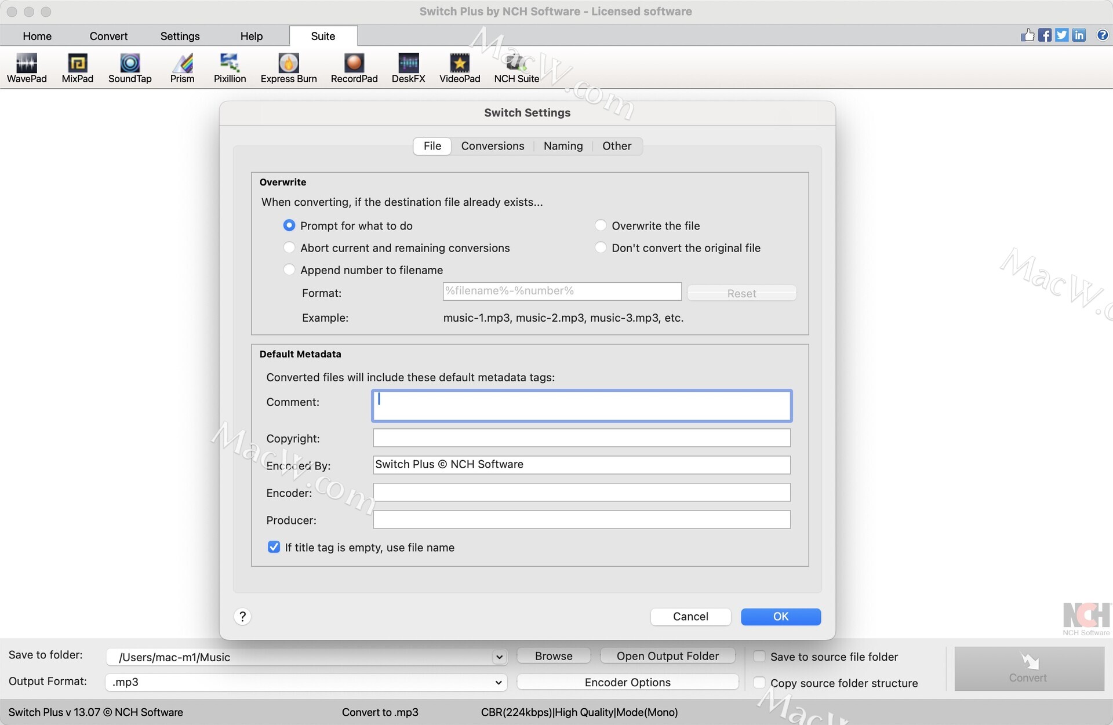Click the SoundTap icon
This screenshot has width=1113, height=725.
point(130,67)
